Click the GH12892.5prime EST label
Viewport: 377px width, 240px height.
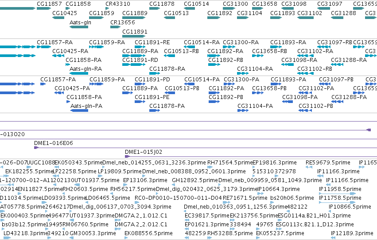(195, 180)
